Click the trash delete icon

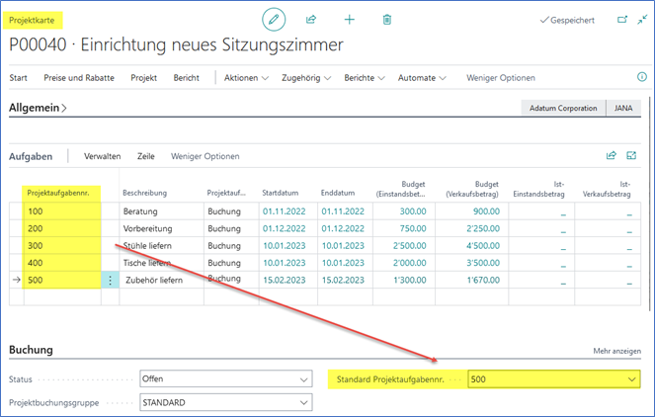387,19
